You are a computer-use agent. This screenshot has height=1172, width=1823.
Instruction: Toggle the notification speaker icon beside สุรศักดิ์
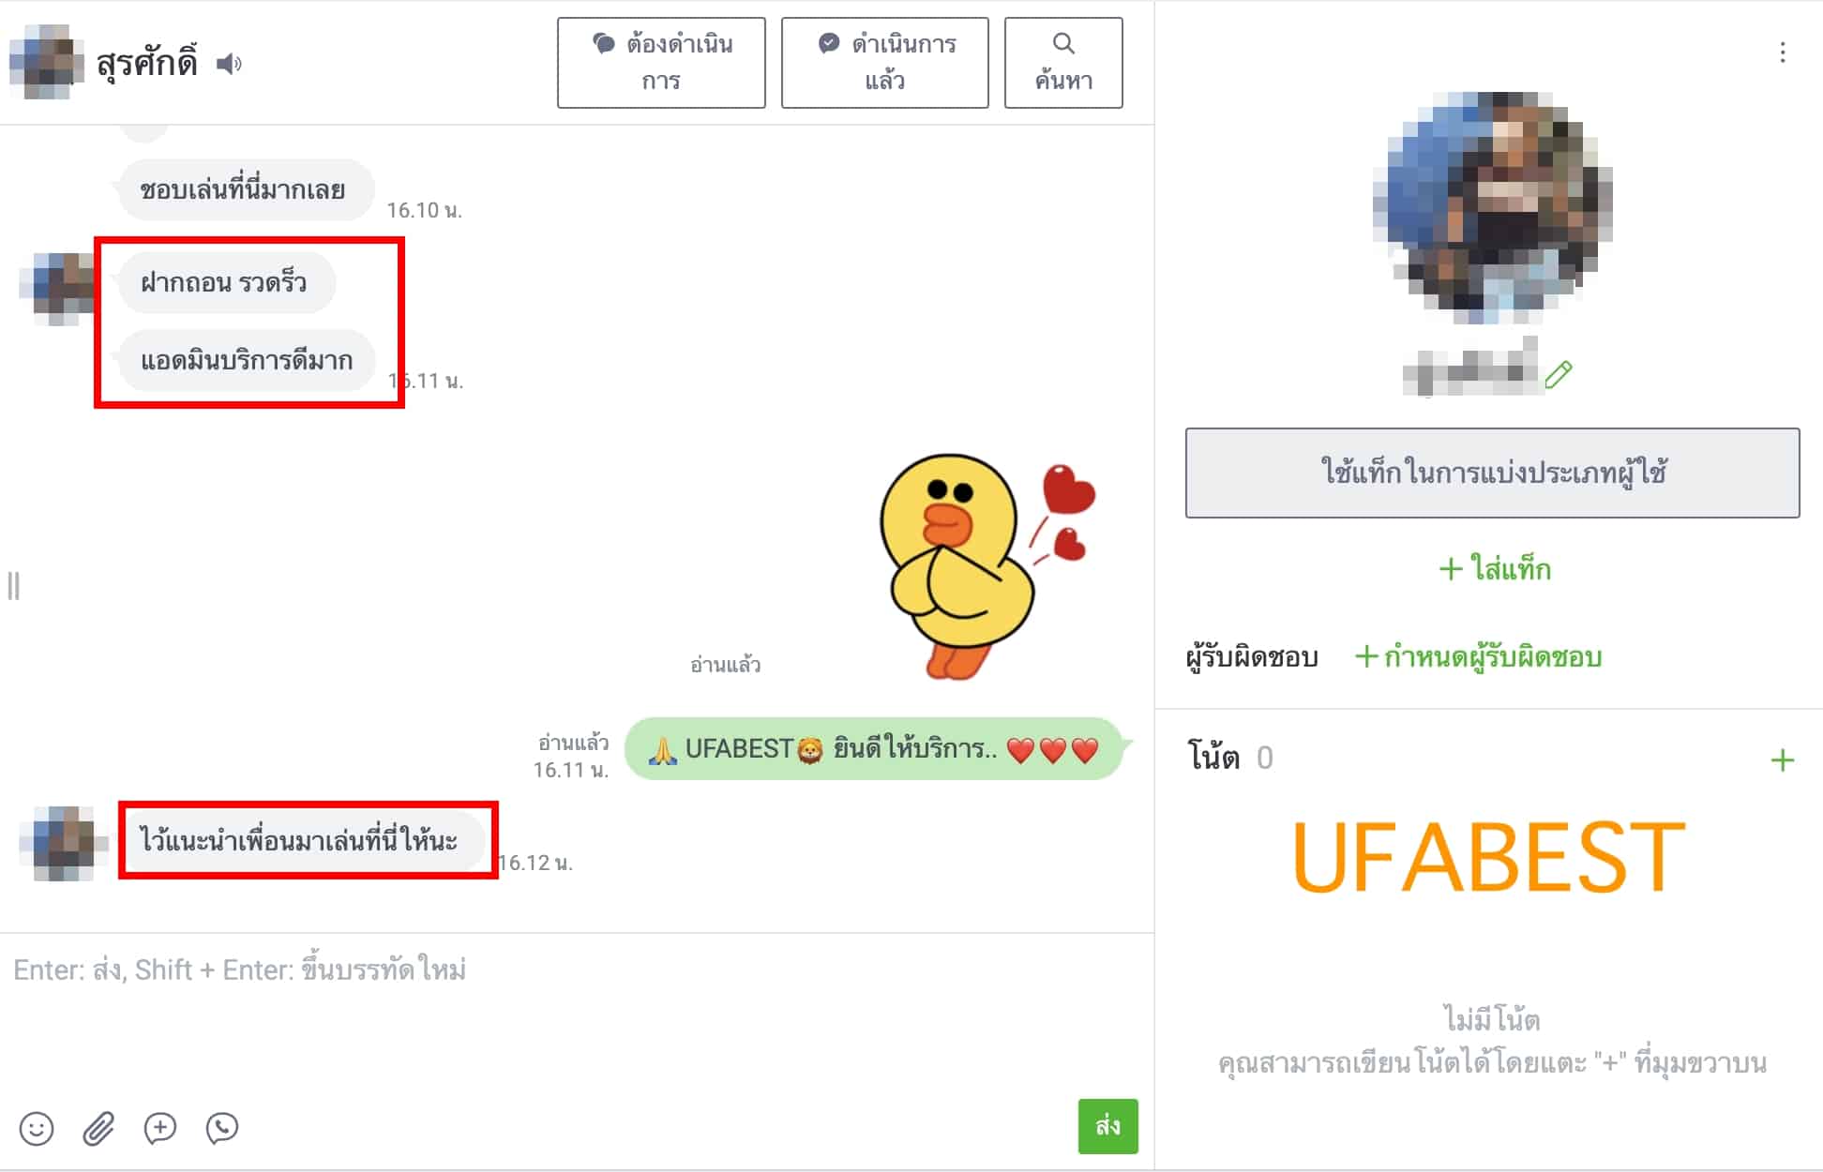tap(229, 64)
